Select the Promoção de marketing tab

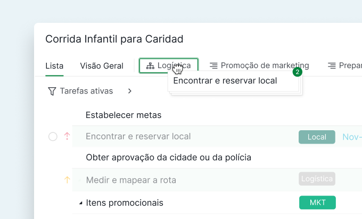(x=265, y=66)
